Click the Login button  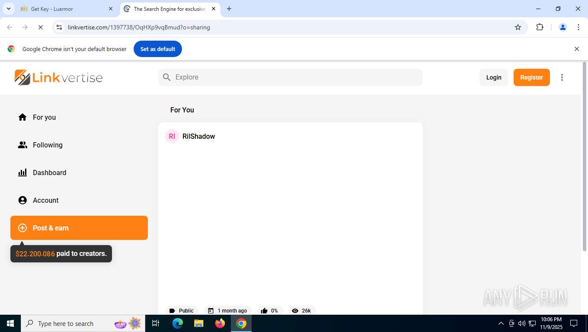(x=494, y=77)
